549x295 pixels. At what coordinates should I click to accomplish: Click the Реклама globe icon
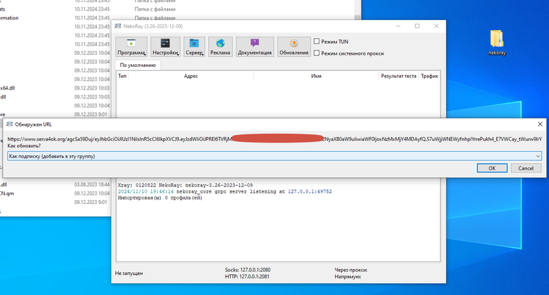[x=220, y=43]
